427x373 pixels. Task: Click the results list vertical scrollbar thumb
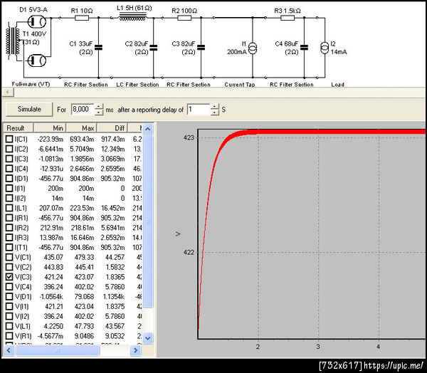tap(148, 221)
